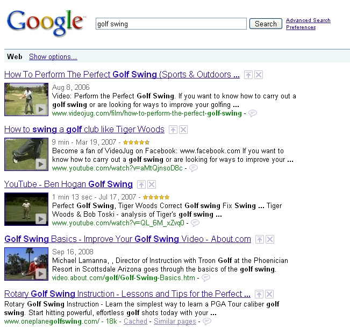
Task: Focus the 'golf swing' search box
Action: click(171, 24)
